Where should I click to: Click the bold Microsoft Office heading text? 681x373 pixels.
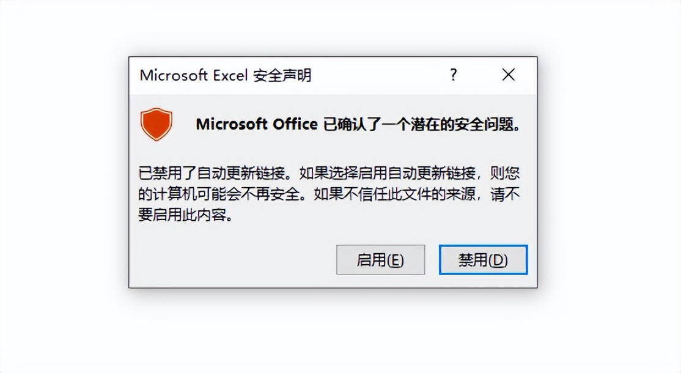tap(257, 125)
